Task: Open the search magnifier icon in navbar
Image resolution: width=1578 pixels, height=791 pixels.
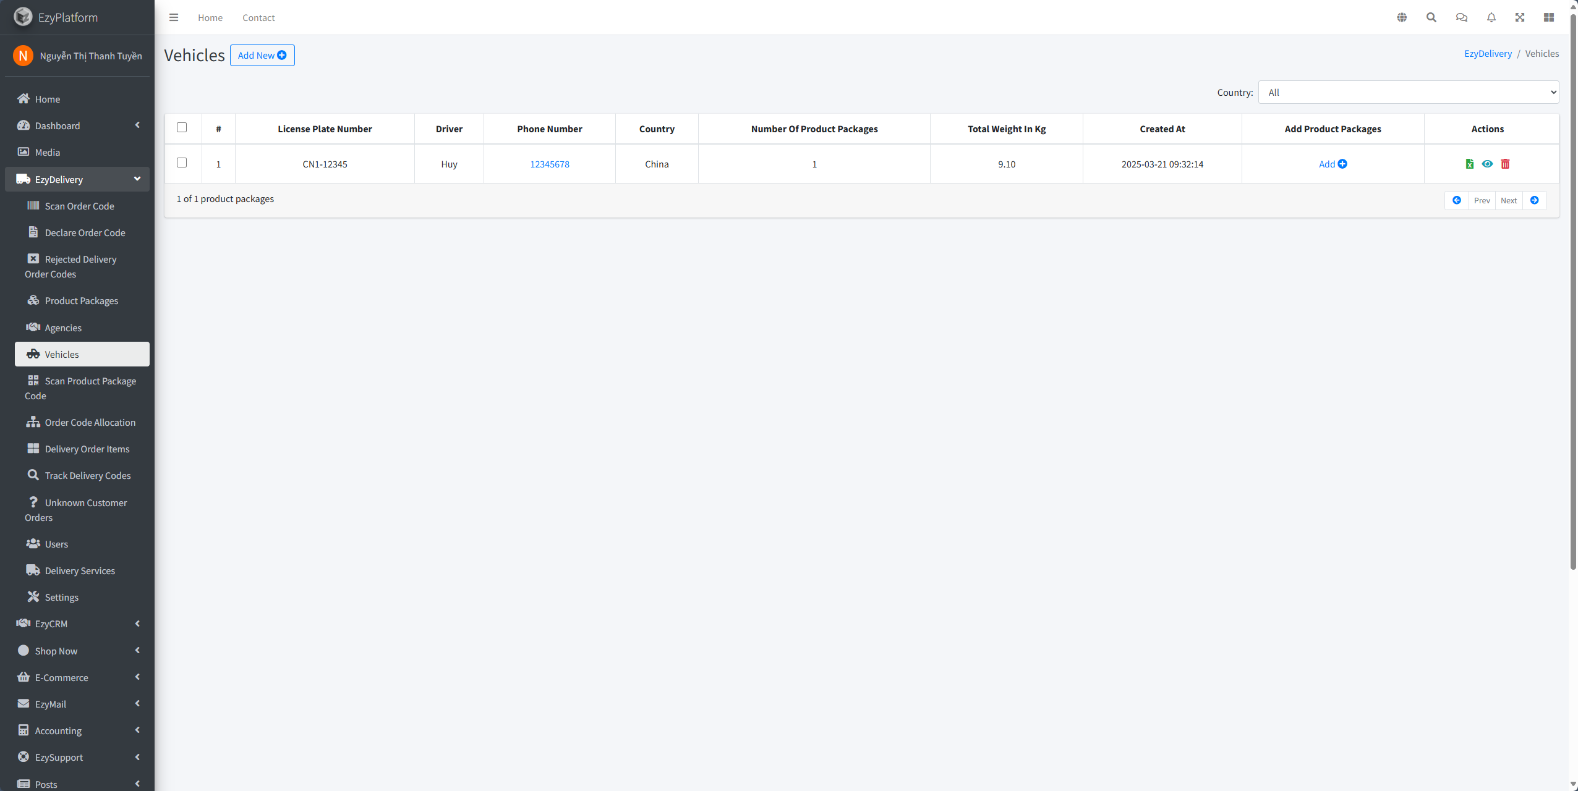Action: (x=1431, y=17)
